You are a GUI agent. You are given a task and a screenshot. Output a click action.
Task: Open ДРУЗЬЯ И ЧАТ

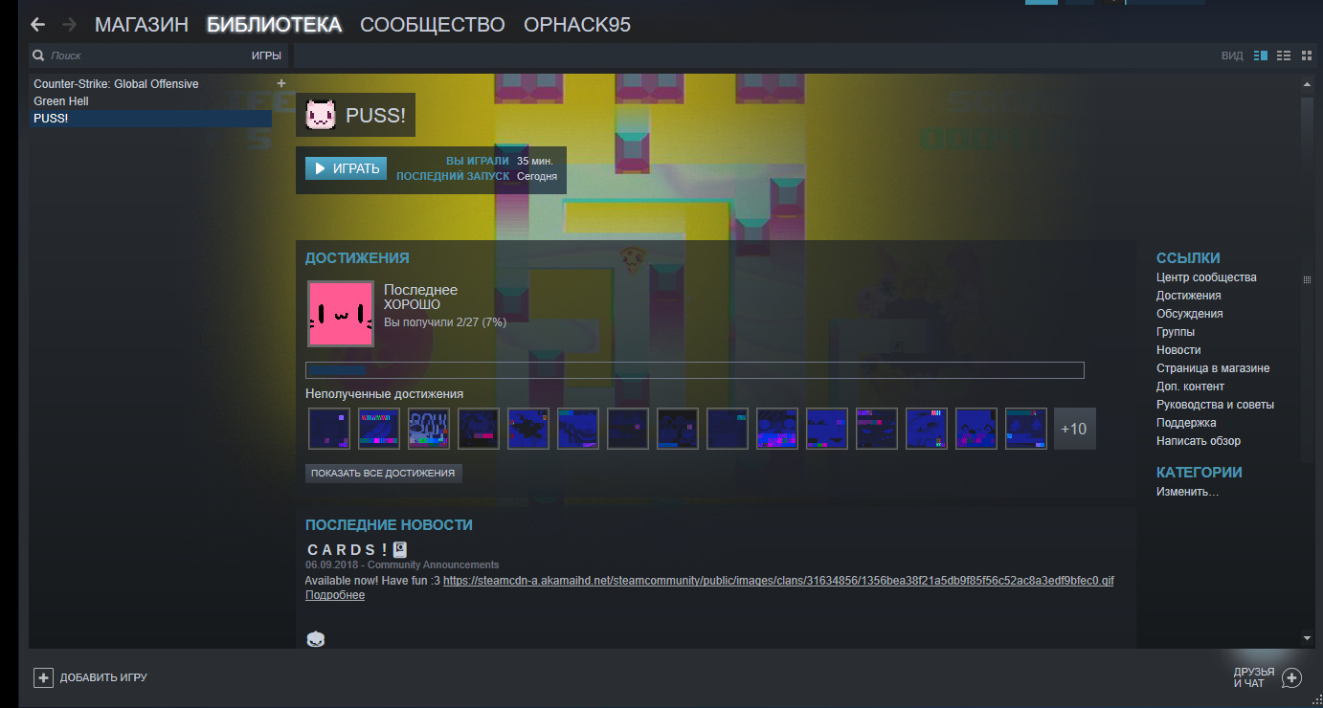coord(1254,677)
